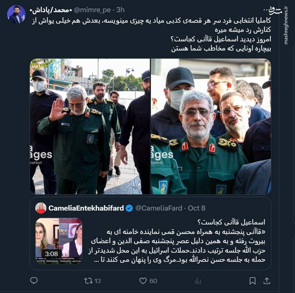
Task: Open the quoted tweet text body
Action: [177, 241]
